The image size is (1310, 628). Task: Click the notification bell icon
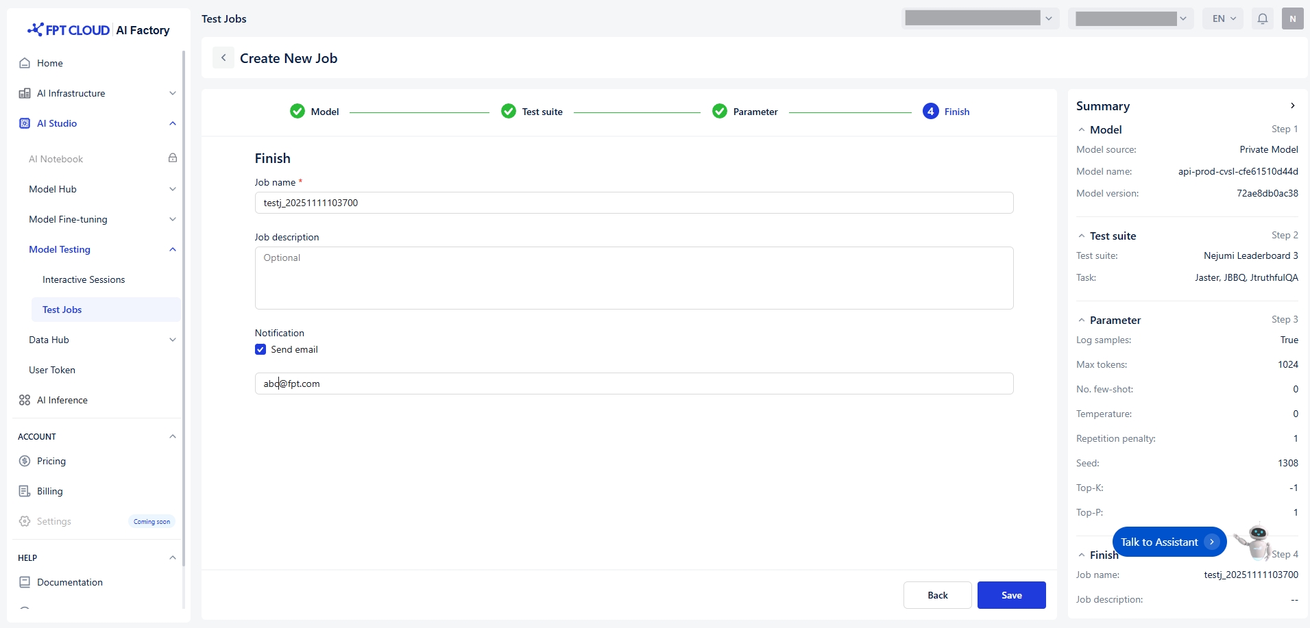click(1262, 18)
